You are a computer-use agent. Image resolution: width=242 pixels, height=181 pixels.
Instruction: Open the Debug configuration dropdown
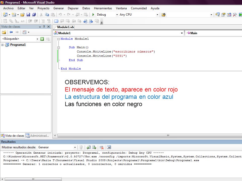[117, 15]
